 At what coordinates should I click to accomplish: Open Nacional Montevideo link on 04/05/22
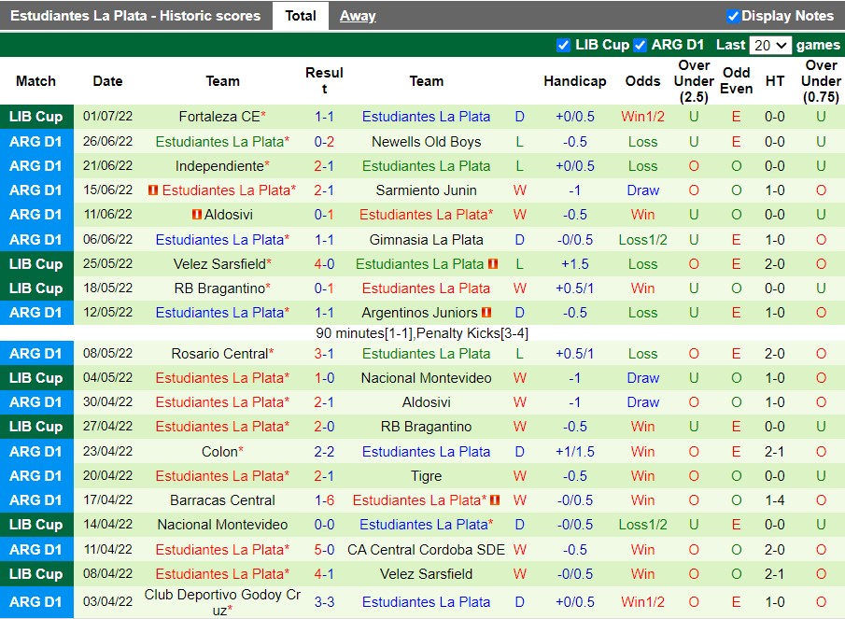(x=427, y=377)
